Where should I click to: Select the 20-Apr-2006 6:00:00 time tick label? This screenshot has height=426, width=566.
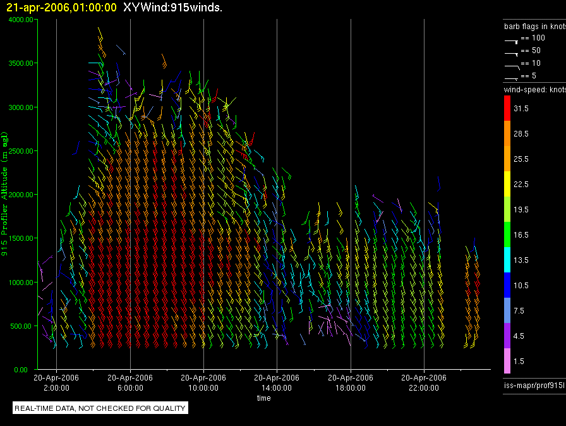[x=130, y=383]
